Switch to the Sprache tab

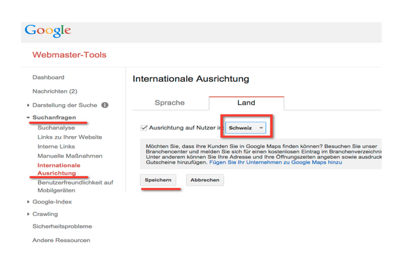click(x=170, y=103)
